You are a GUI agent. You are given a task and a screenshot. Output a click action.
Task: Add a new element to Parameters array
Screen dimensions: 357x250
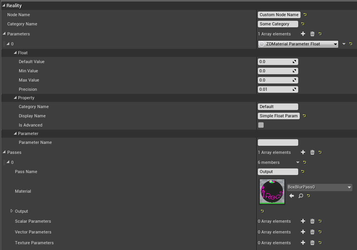coord(303,34)
